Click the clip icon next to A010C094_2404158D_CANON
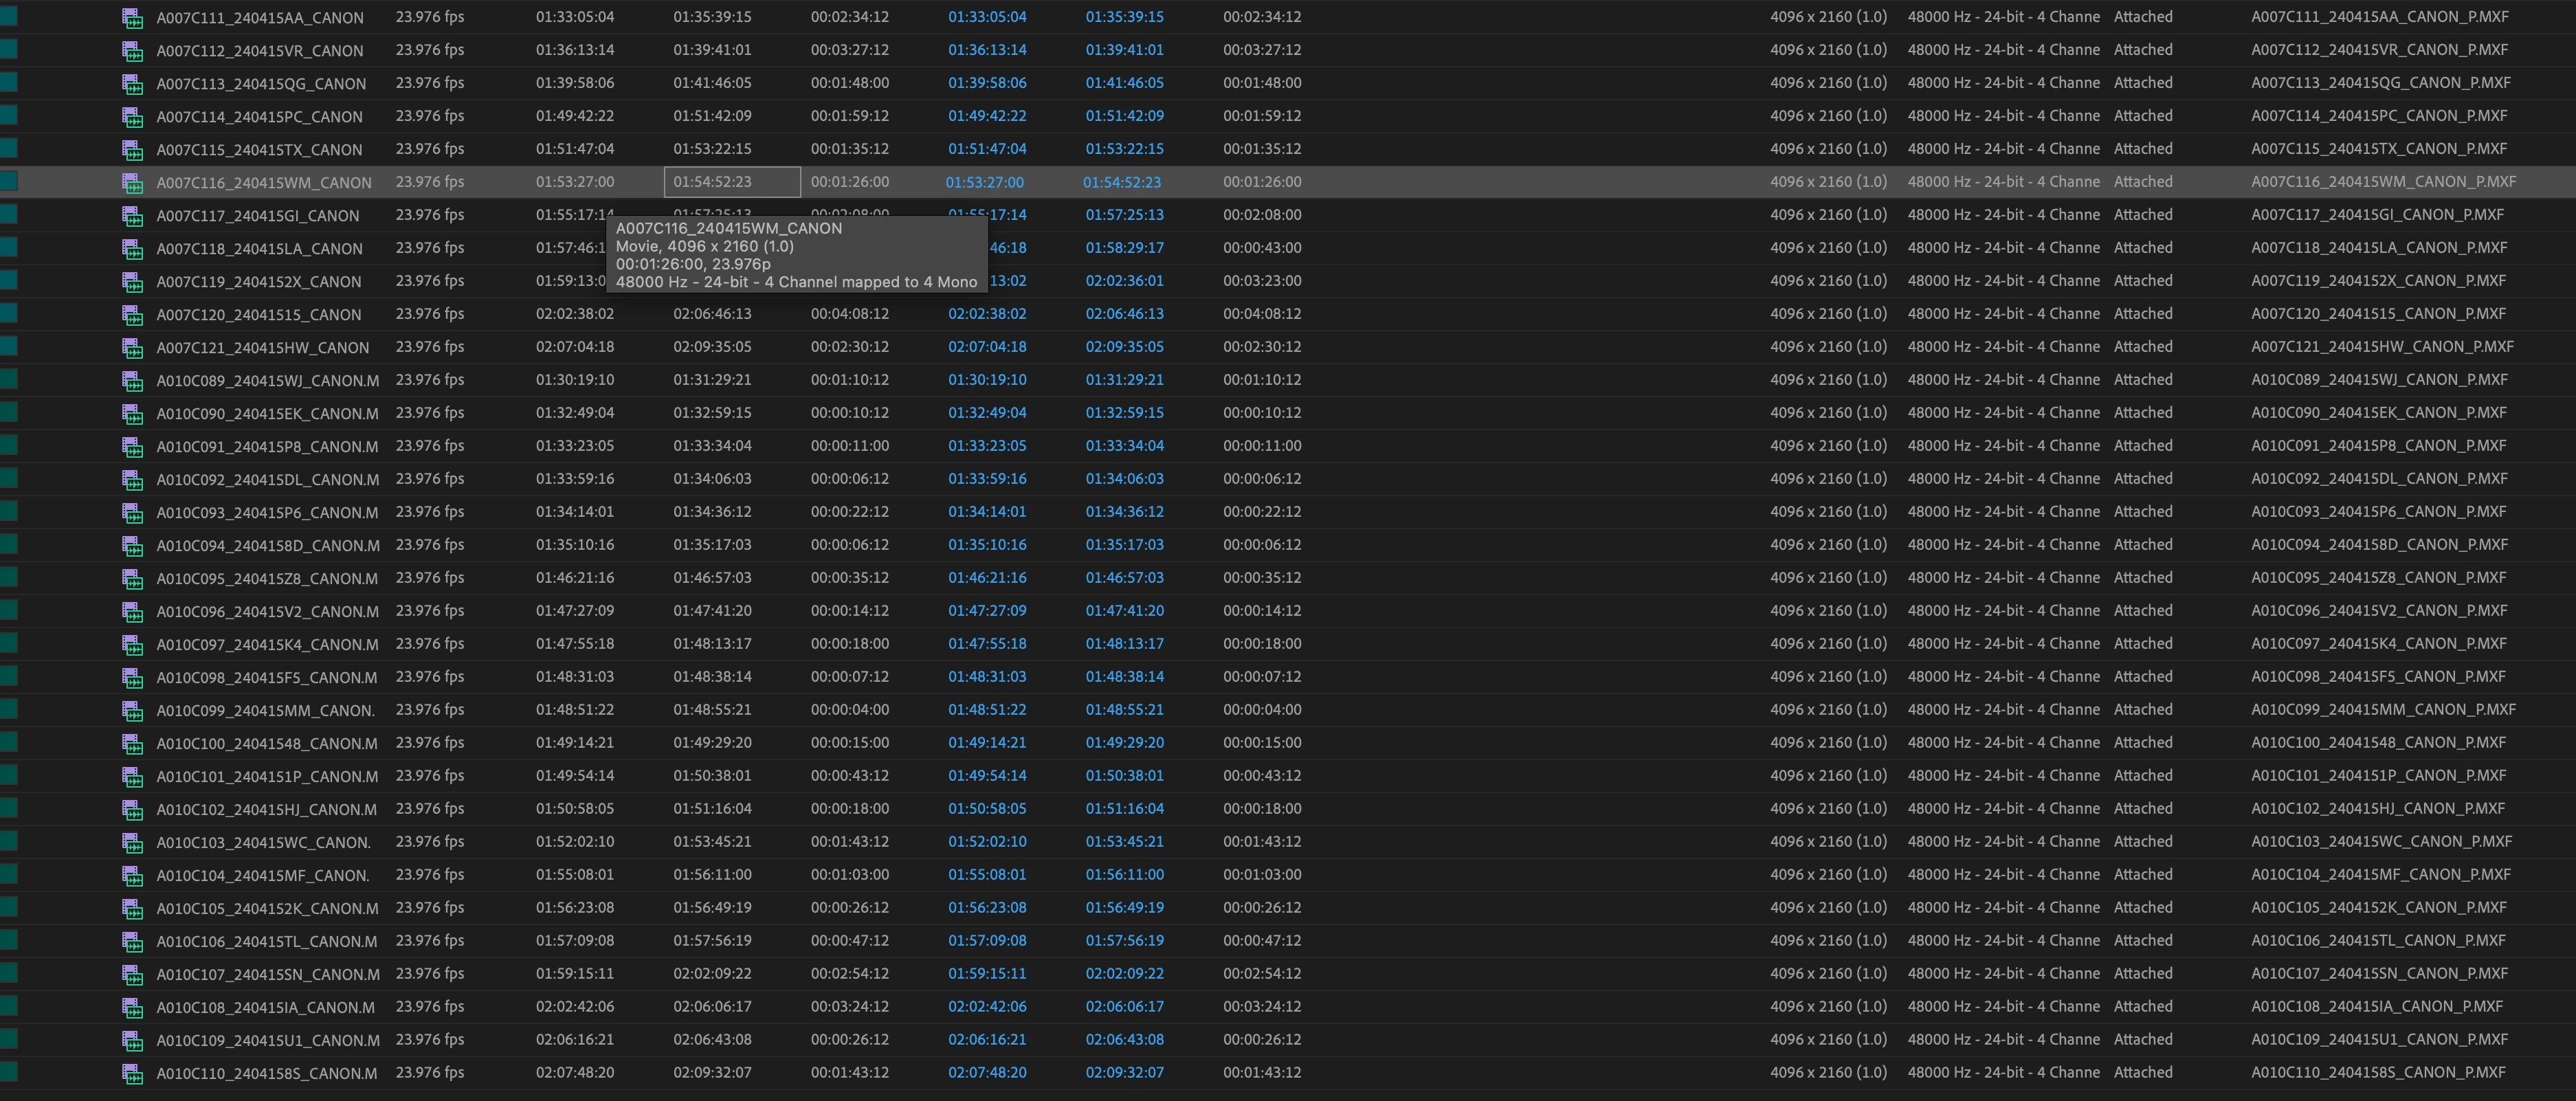 (132, 546)
